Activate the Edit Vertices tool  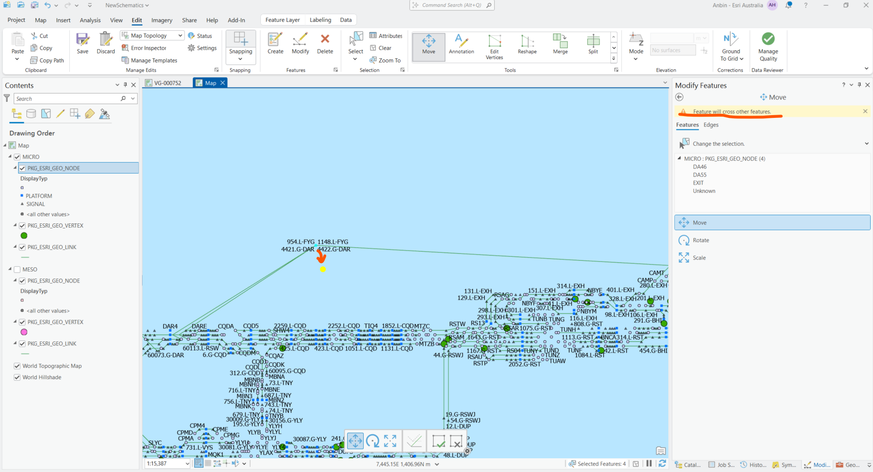point(494,47)
